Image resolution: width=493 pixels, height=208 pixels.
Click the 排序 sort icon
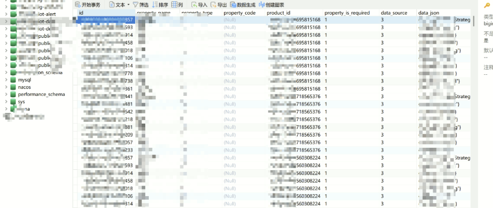[x=155, y=5]
